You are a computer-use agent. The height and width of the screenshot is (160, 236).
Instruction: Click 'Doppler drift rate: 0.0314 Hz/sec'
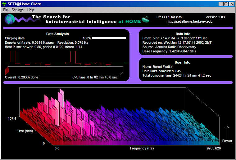pyautogui.click(x=30, y=42)
